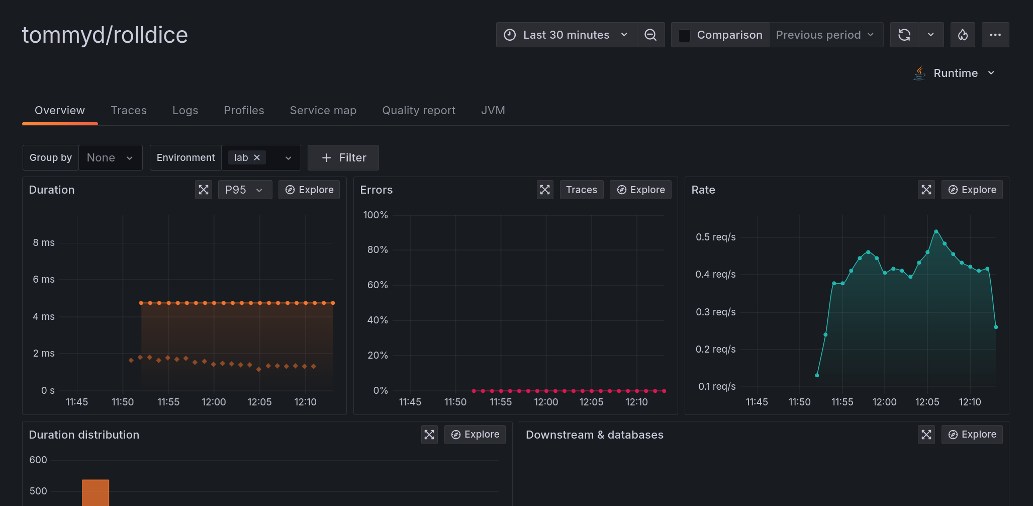Expand the Downstream & databases fullscreen icon
Viewport: 1033px width, 506px height.
926,435
